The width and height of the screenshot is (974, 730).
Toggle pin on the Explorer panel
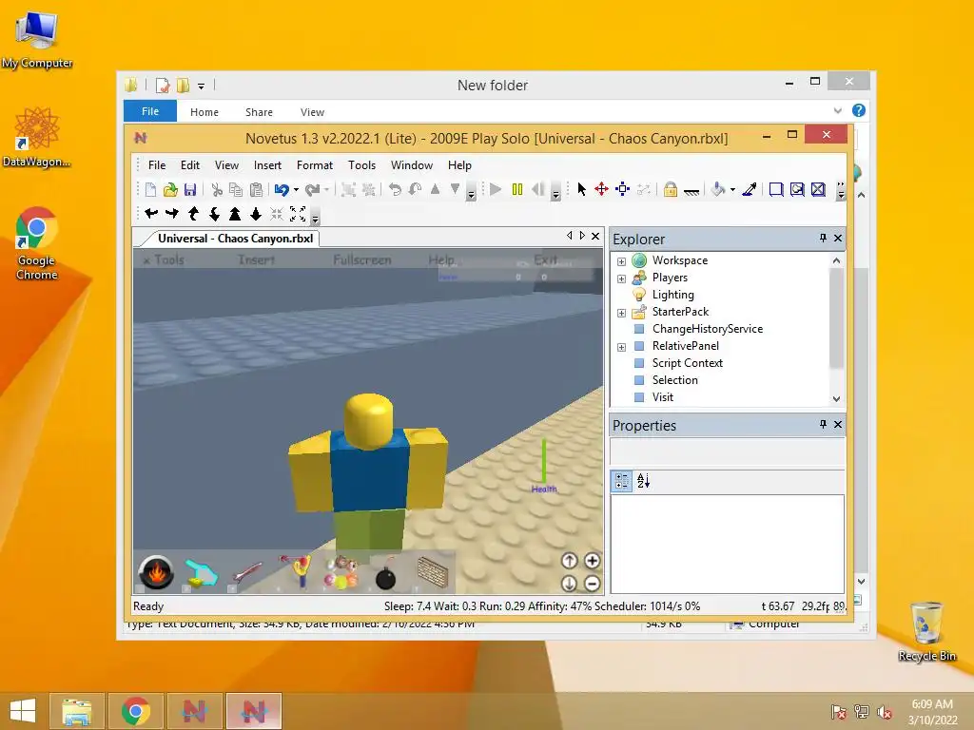click(x=823, y=238)
